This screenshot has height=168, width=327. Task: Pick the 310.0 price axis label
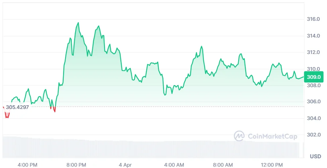(314, 69)
